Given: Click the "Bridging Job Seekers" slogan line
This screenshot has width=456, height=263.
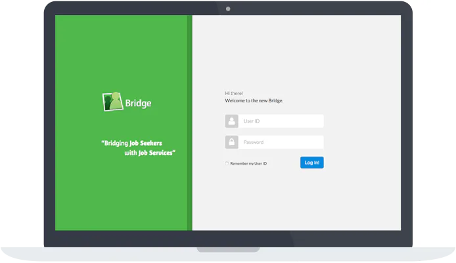Looking at the screenshot, I should click(x=131, y=143).
